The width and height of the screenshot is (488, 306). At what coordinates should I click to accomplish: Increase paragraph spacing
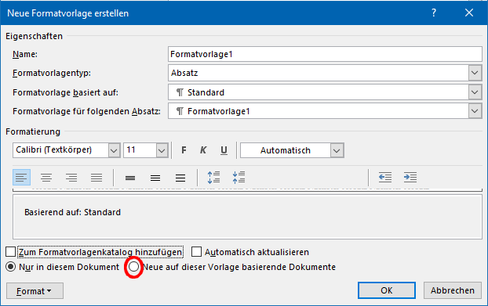(x=214, y=177)
